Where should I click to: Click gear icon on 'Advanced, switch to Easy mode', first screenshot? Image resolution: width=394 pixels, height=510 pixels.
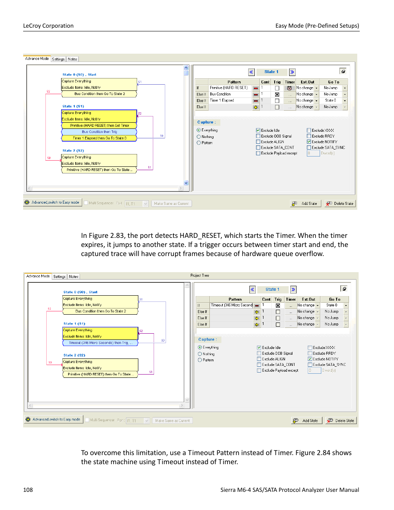tap(27, 202)
